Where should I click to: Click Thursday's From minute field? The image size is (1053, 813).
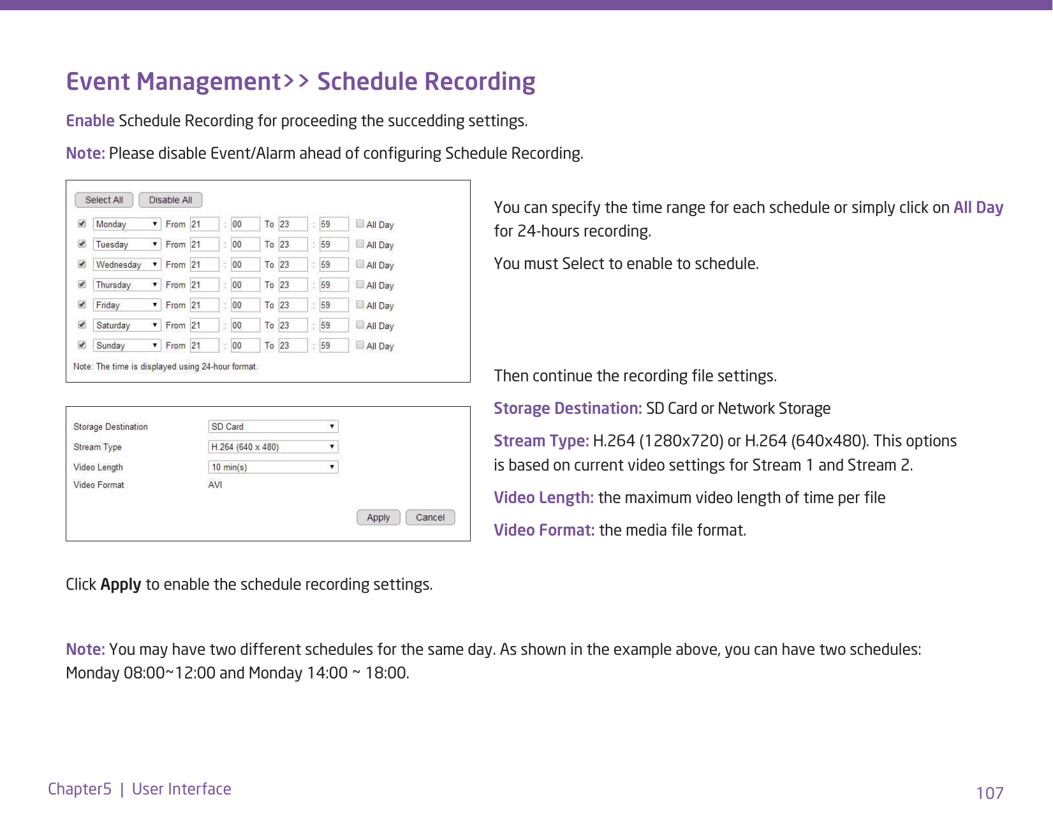[246, 284]
